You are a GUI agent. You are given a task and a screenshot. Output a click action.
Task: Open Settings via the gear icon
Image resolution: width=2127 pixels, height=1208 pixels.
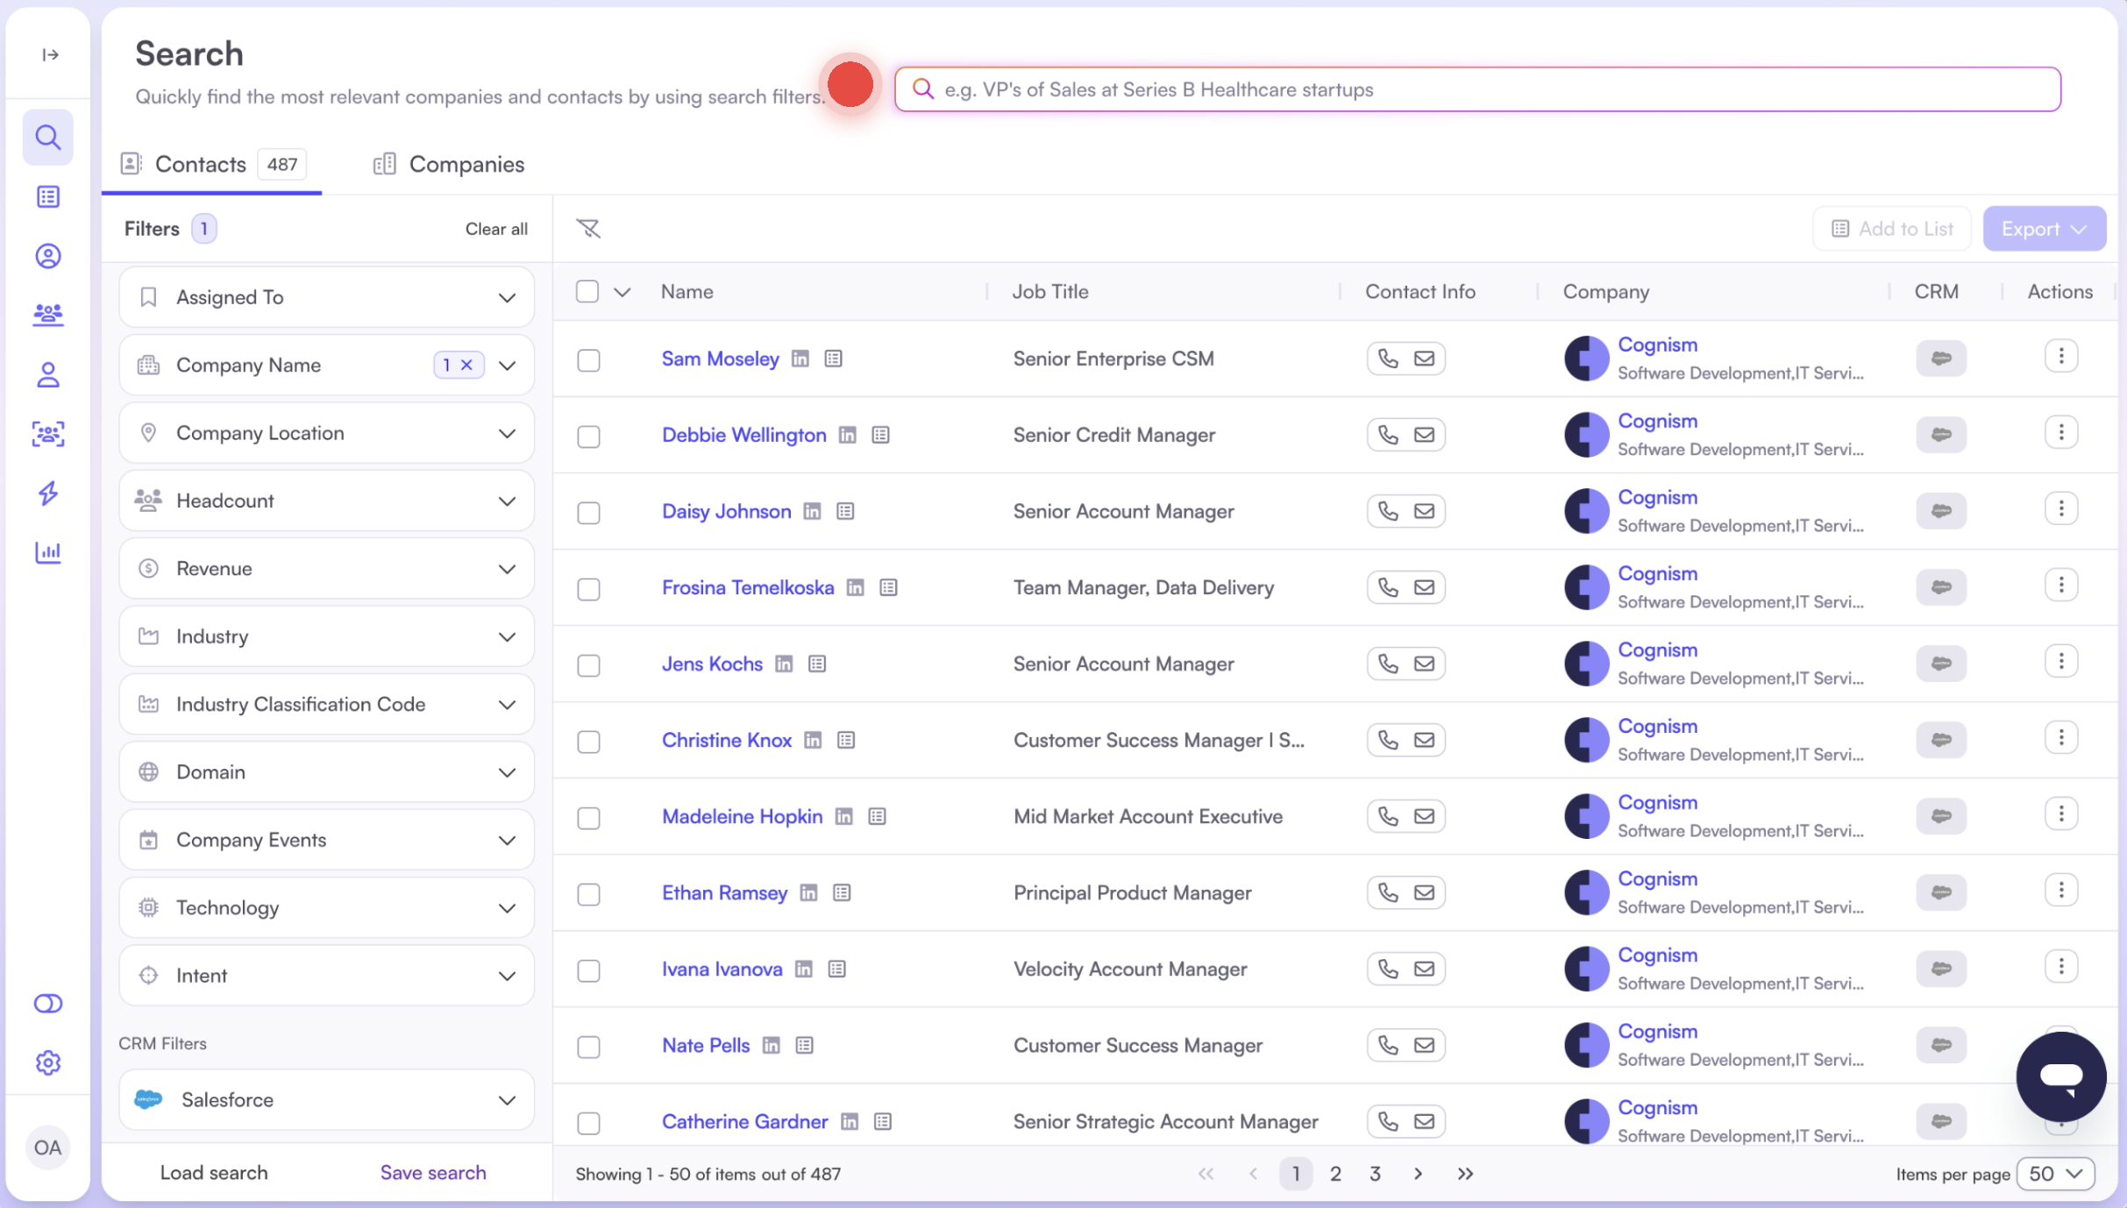coord(48,1062)
